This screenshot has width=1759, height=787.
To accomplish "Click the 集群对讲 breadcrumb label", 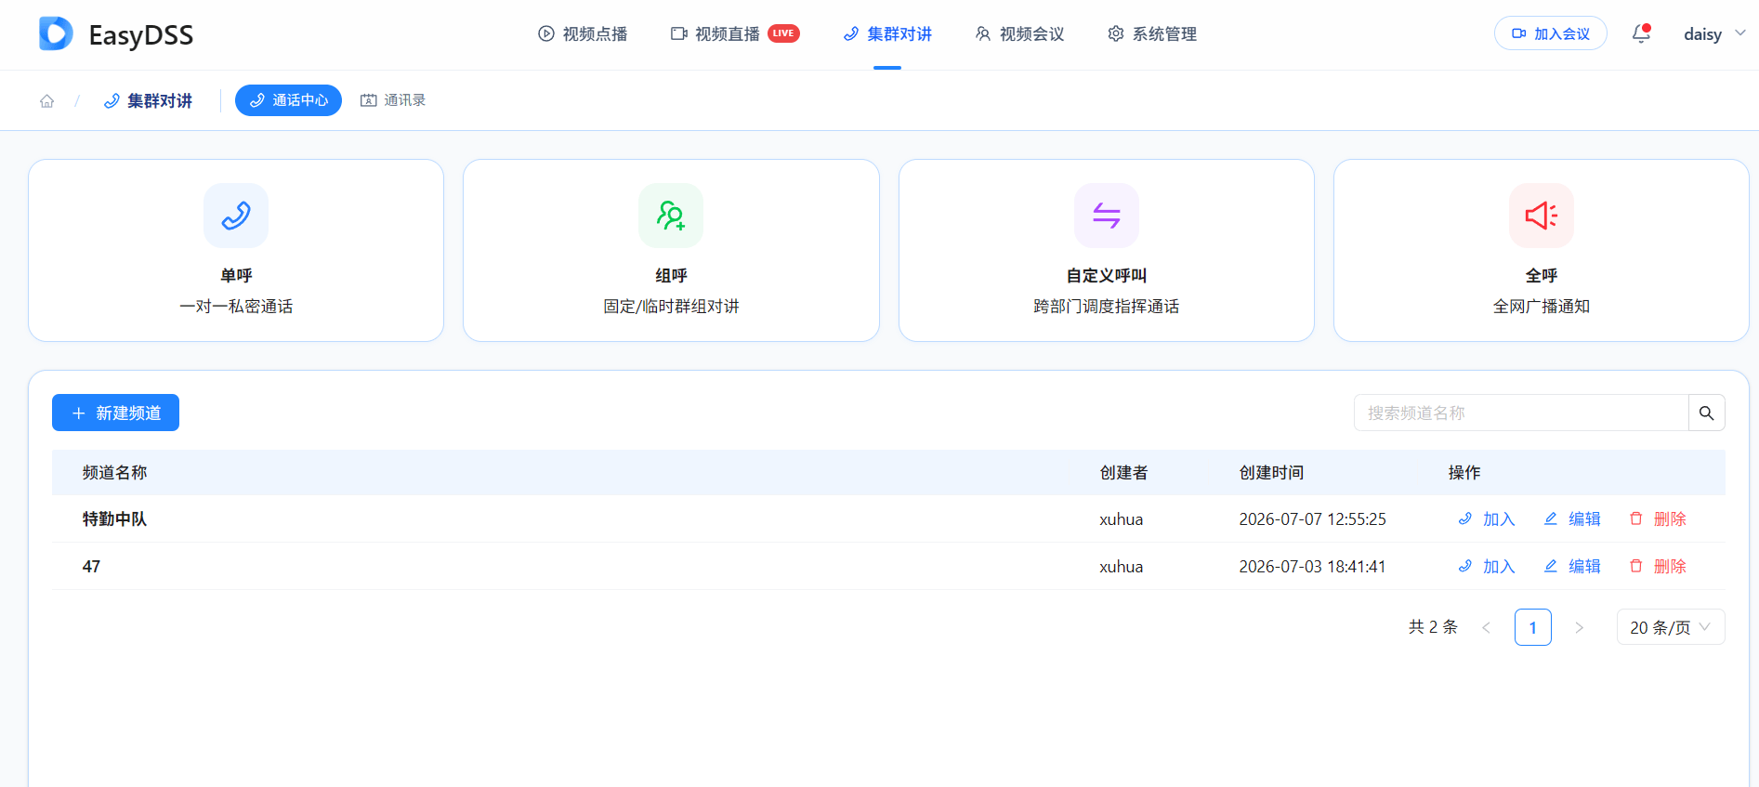I will coord(160,100).
